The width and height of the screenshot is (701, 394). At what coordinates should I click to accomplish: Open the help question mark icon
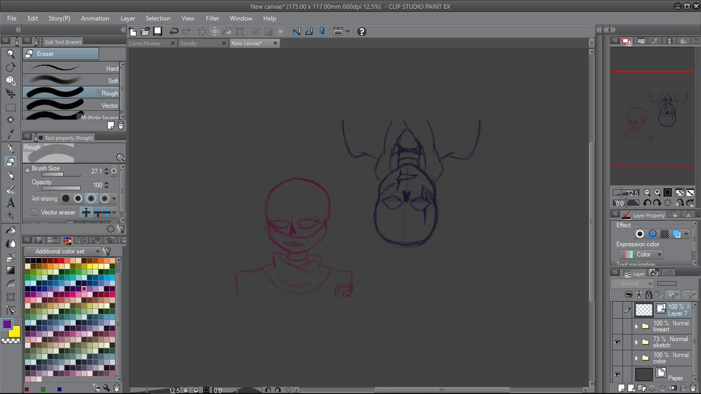click(x=362, y=32)
